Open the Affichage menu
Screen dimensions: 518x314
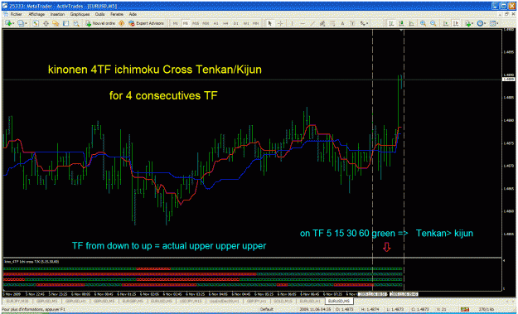tap(36, 15)
